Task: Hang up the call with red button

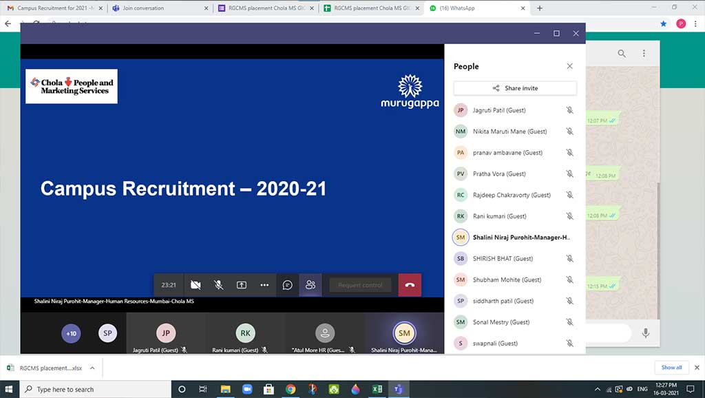Action: click(410, 285)
